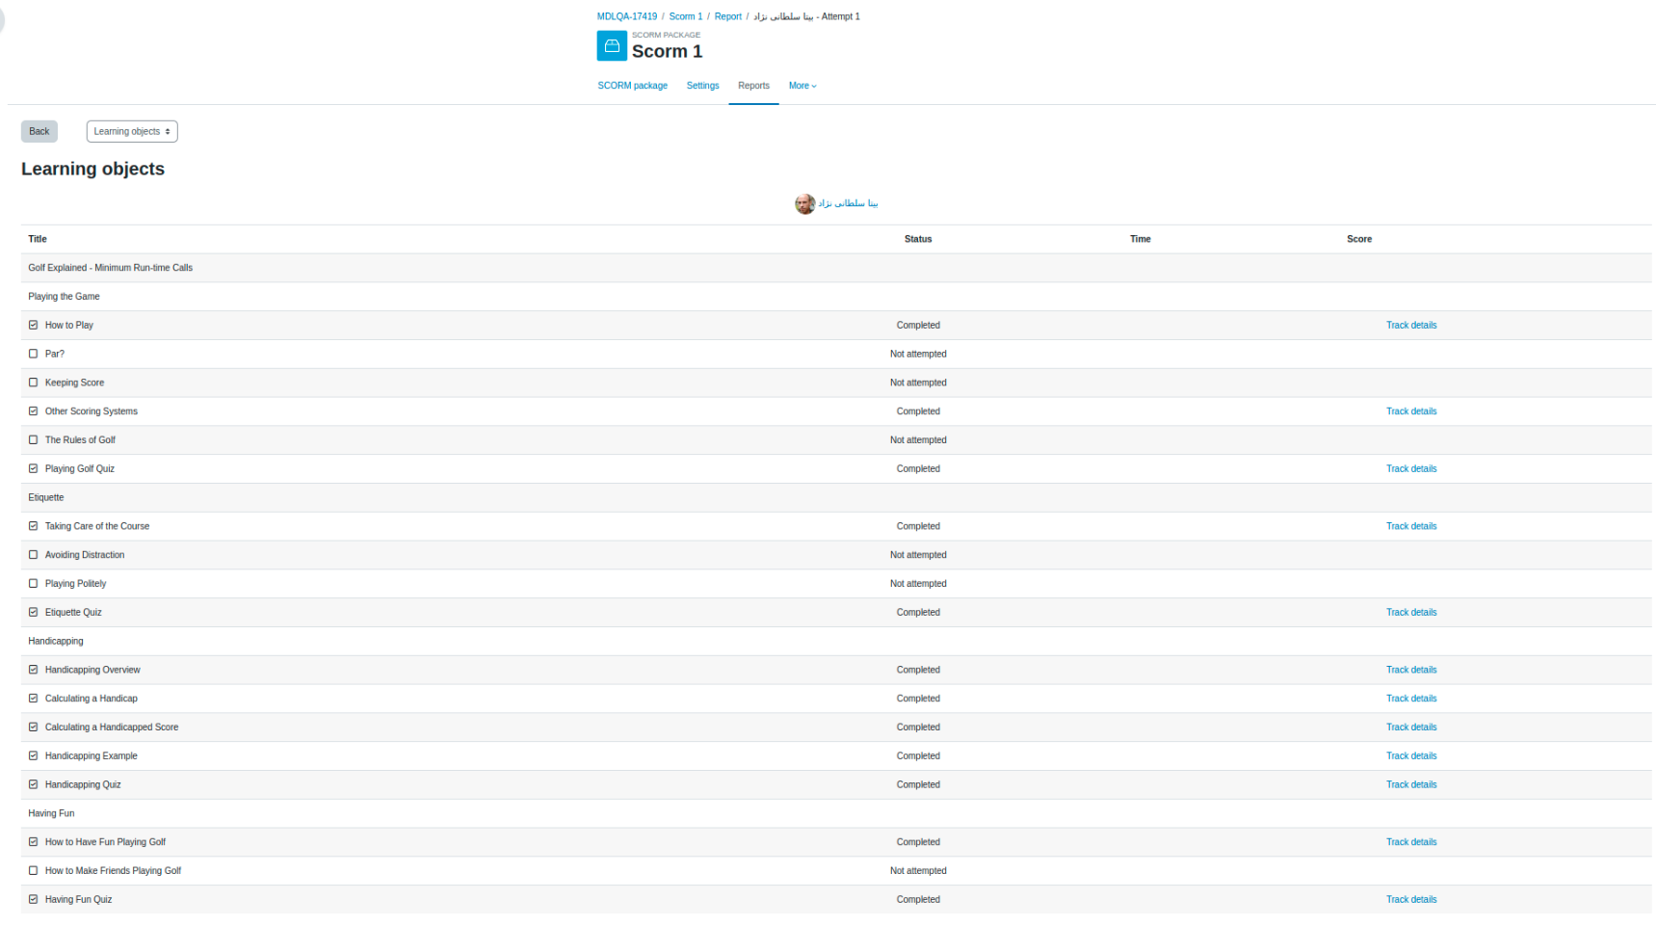The image size is (1656, 926).
Task: Click Completed status for Etiquette Quiz
Action: point(918,612)
